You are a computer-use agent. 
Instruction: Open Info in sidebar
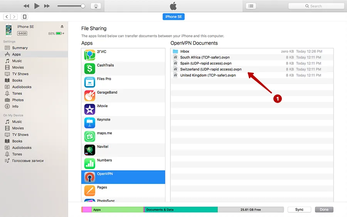coord(34,106)
